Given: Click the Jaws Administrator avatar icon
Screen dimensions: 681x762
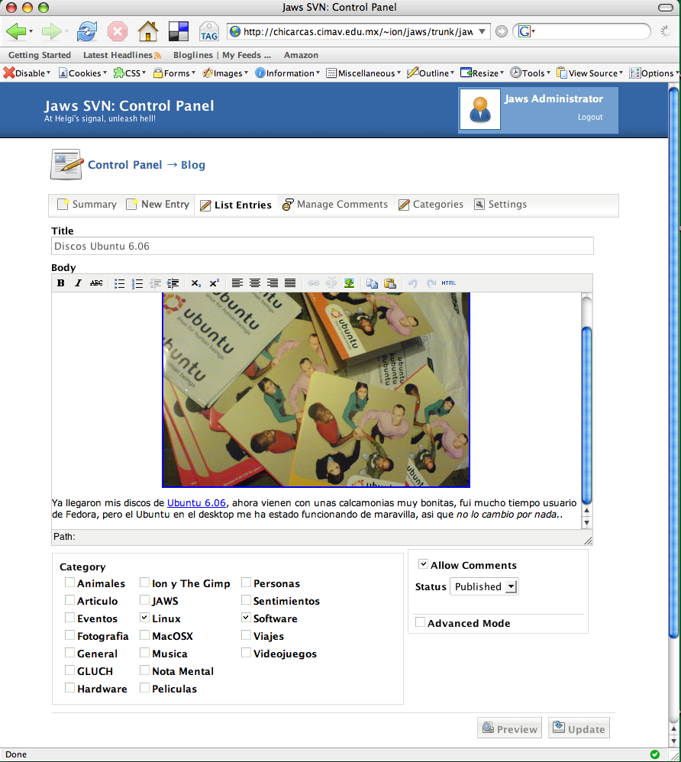Looking at the screenshot, I should (479, 109).
